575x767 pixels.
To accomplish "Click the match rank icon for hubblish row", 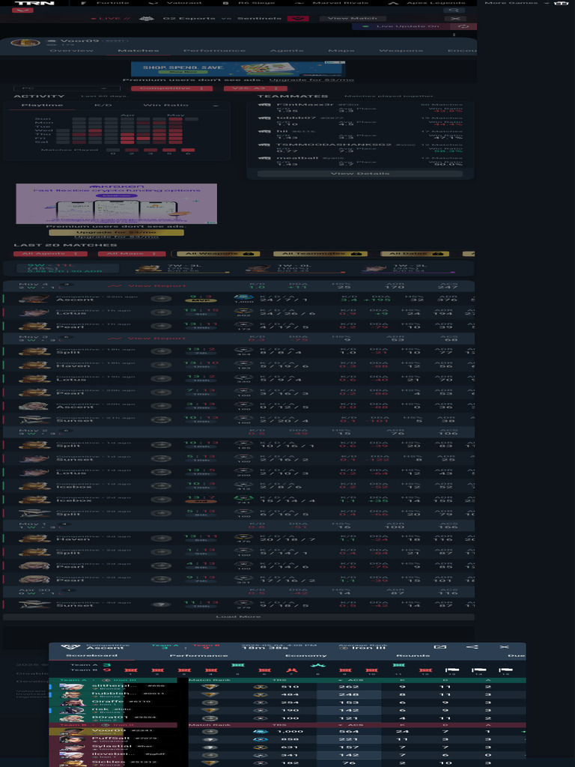I will tap(210, 694).
